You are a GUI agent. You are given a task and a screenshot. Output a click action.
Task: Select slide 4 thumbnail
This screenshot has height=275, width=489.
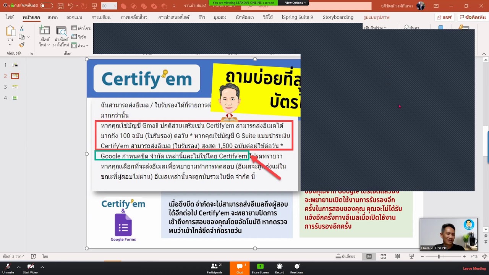pos(15,98)
